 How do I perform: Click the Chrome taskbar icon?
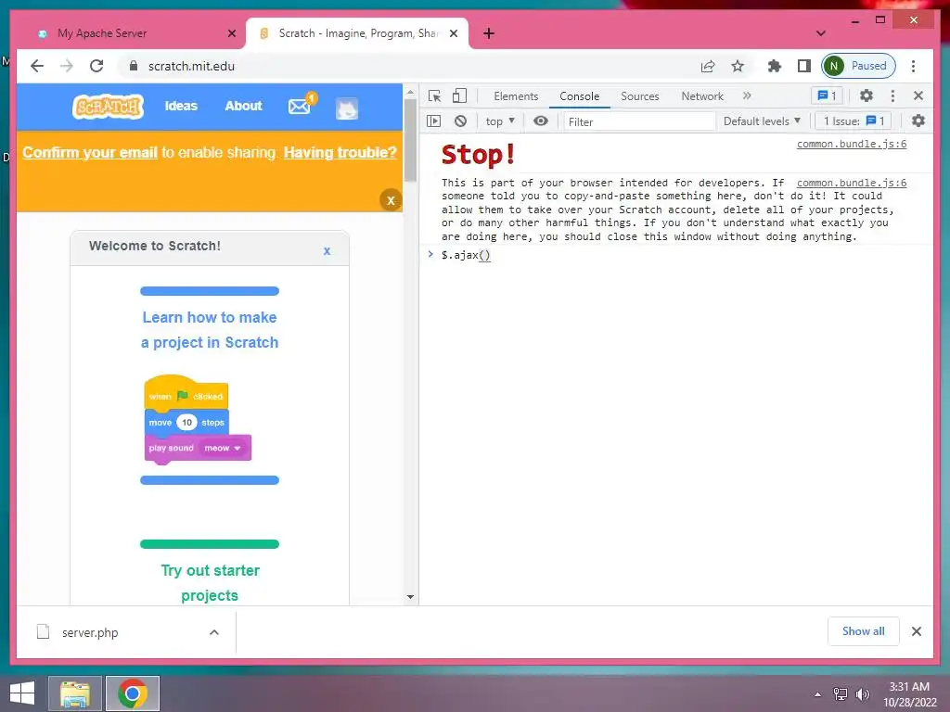(133, 693)
